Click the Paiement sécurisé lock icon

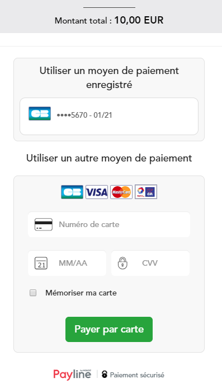[x=105, y=375]
